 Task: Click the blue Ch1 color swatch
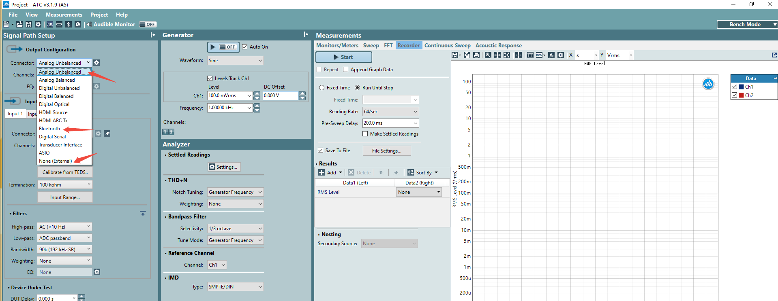pyautogui.click(x=742, y=87)
